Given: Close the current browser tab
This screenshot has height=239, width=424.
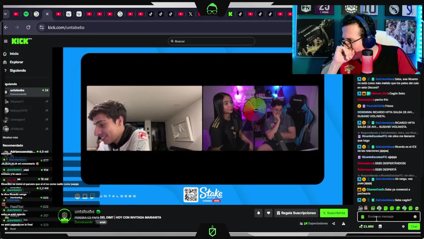Looking at the screenshot, I should click(47, 14).
